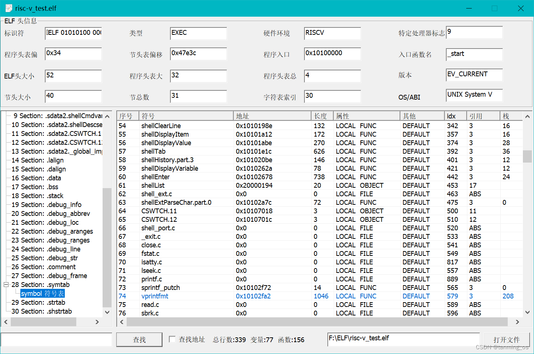Click the left arrow of the tree panel scrollbar
Image resolution: width=534 pixels, height=354 pixels.
[5, 322]
